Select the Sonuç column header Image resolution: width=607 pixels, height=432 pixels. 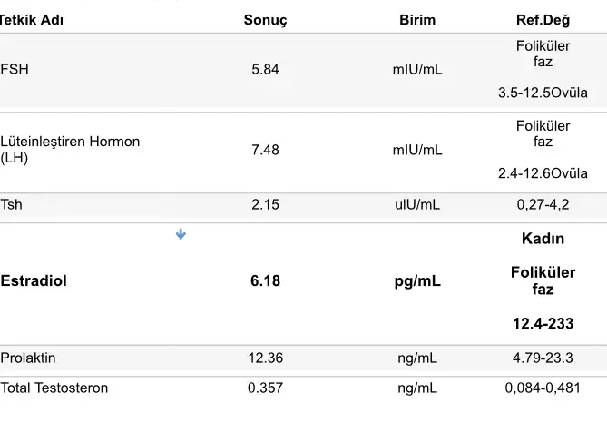click(x=265, y=20)
